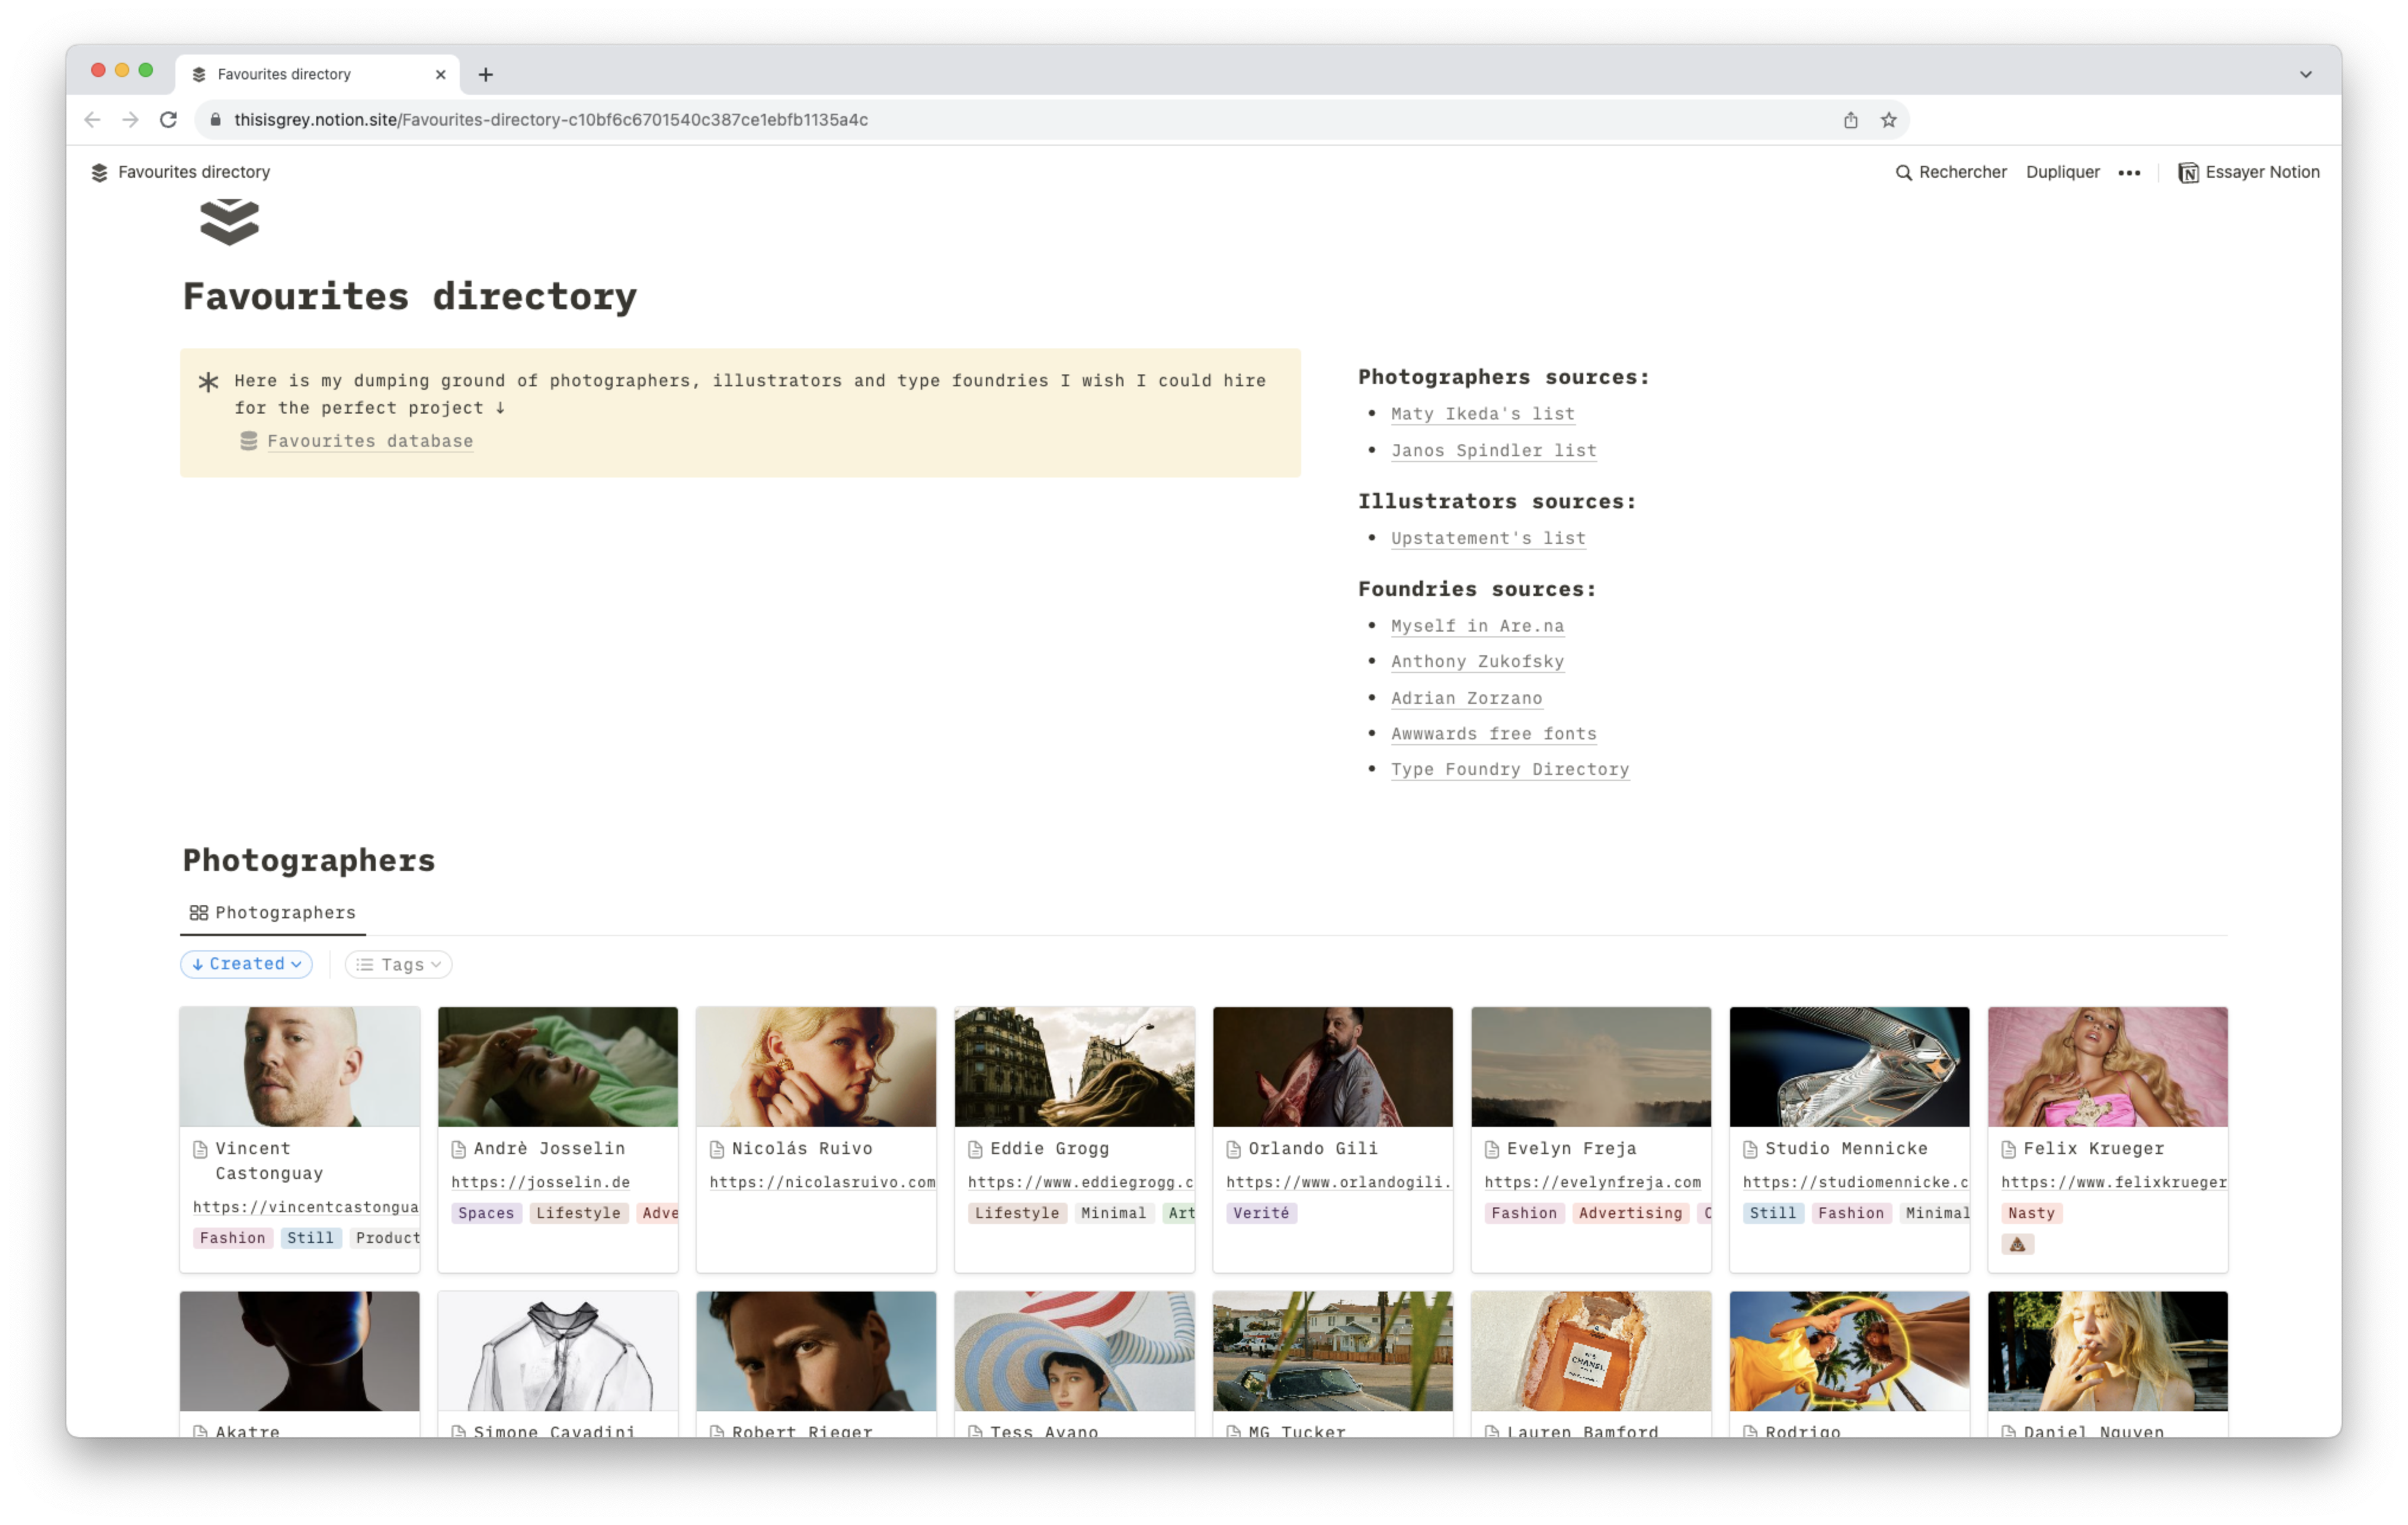This screenshot has width=2408, height=1525.
Task: Open Maty Ikeda's list link
Action: [x=1482, y=414]
